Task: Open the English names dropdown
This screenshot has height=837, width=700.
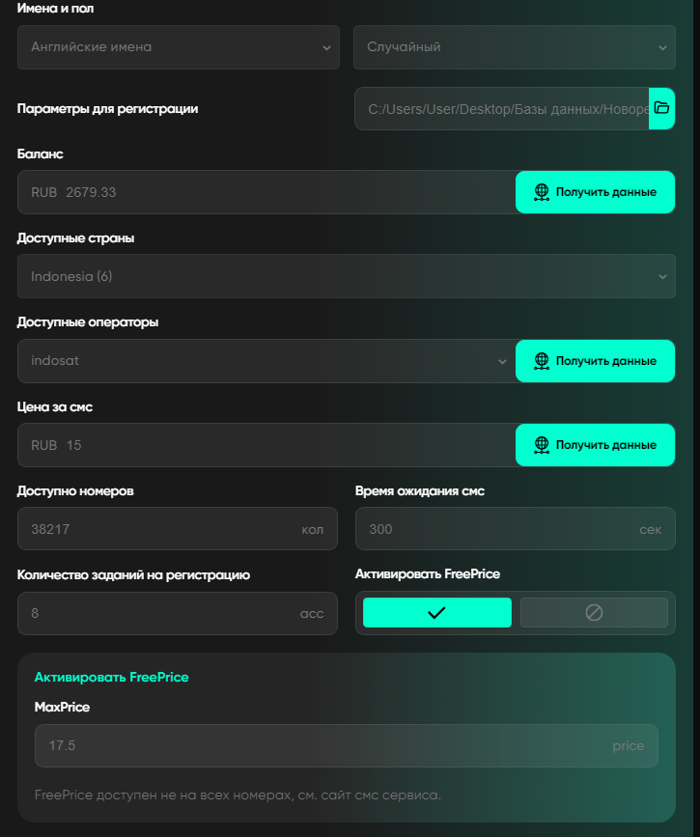Action: (x=178, y=46)
